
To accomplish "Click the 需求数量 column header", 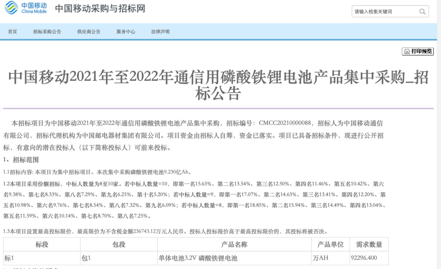I will [x=369, y=245].
